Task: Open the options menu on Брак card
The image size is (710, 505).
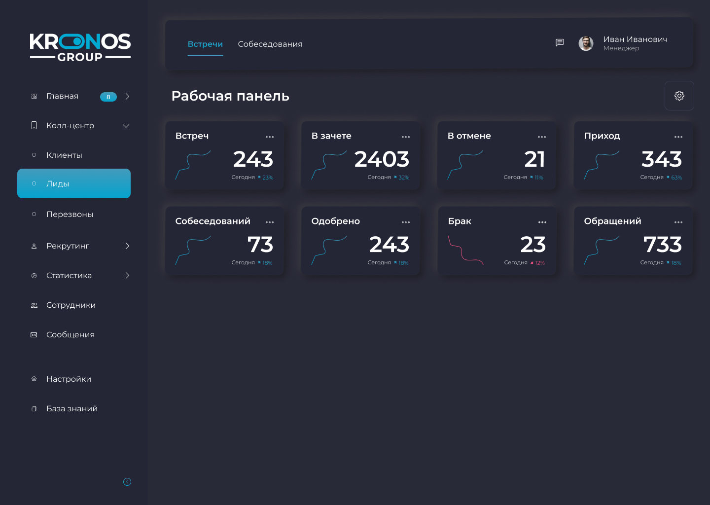Action: tap(542, 222)
